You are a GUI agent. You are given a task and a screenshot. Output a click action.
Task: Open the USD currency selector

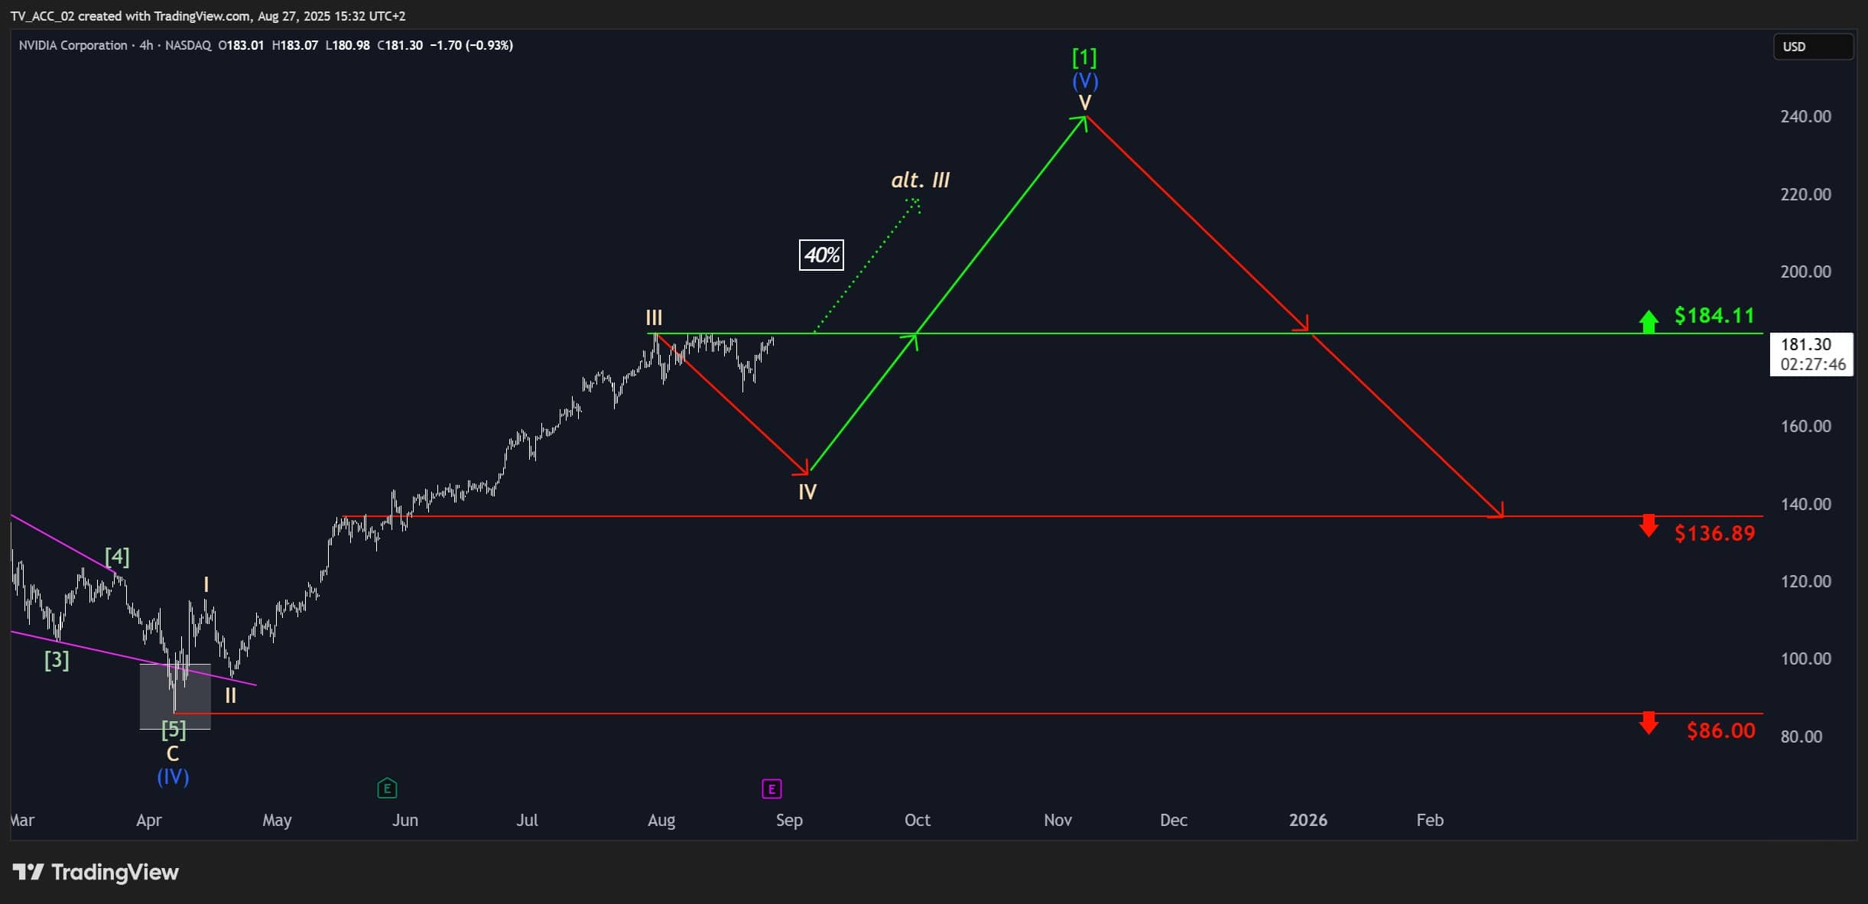[x=1813, y=47]
